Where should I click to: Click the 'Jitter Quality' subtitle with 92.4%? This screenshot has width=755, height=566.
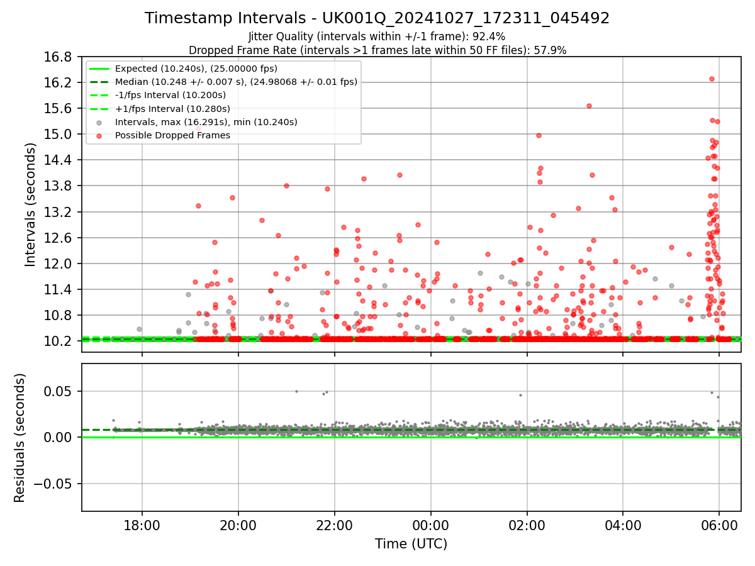pos(377,36)
